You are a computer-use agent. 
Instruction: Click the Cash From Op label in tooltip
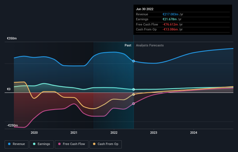point(146,30)
